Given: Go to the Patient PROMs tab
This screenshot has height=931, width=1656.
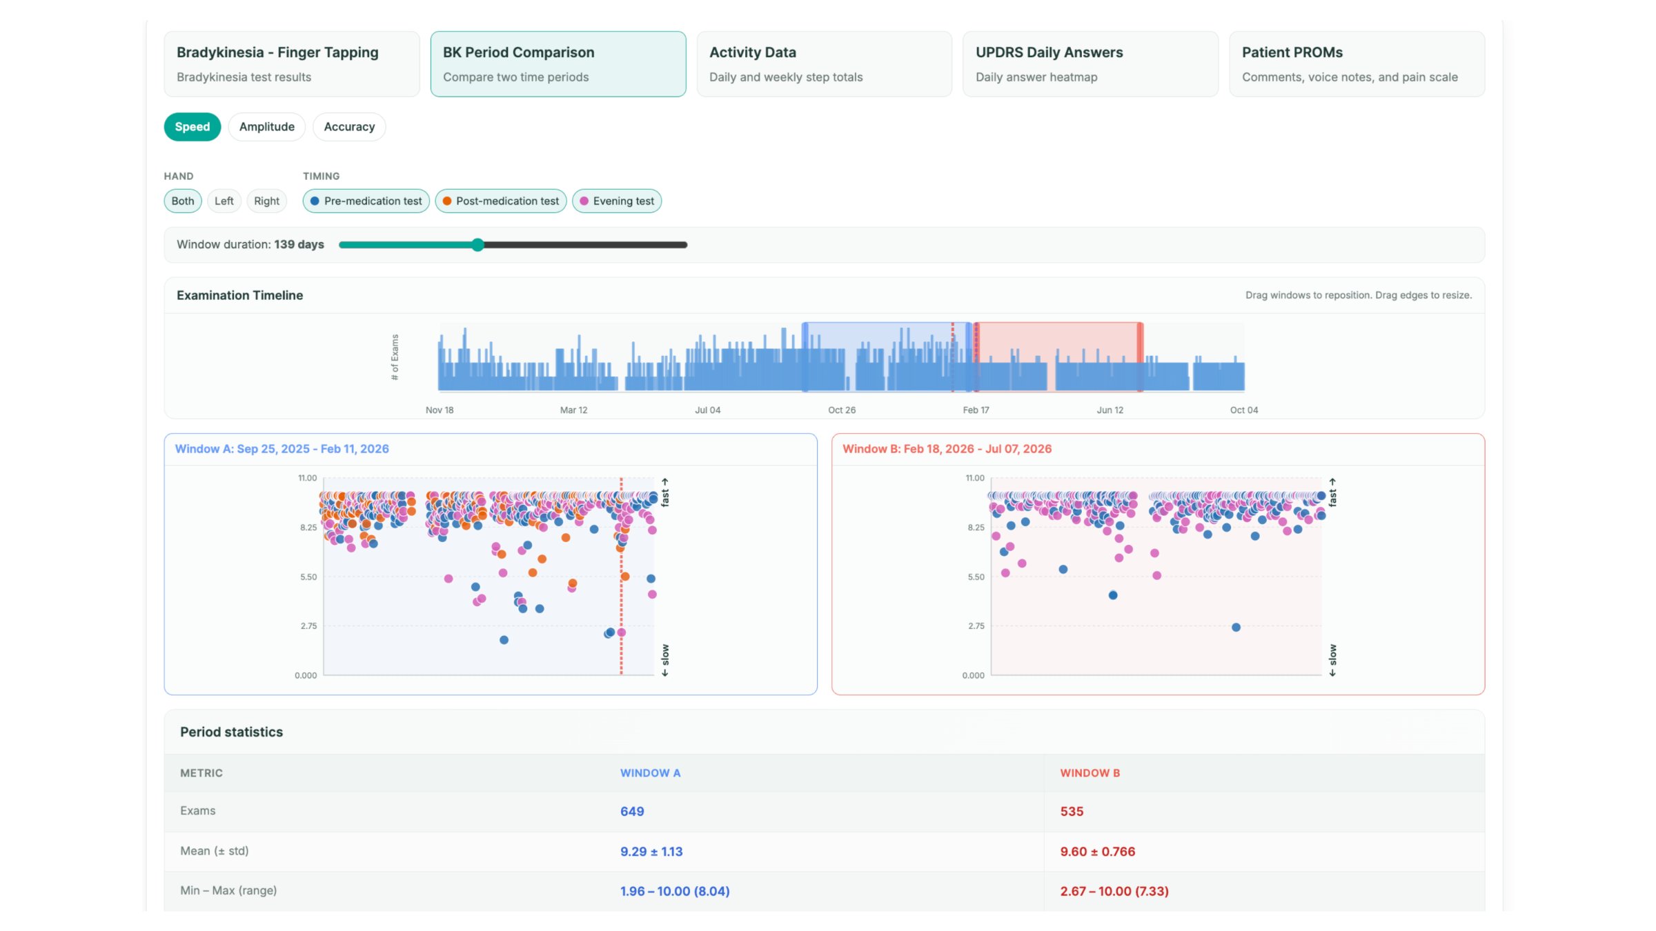Looking at the screenshot, I should click(x=1357, y=63).
